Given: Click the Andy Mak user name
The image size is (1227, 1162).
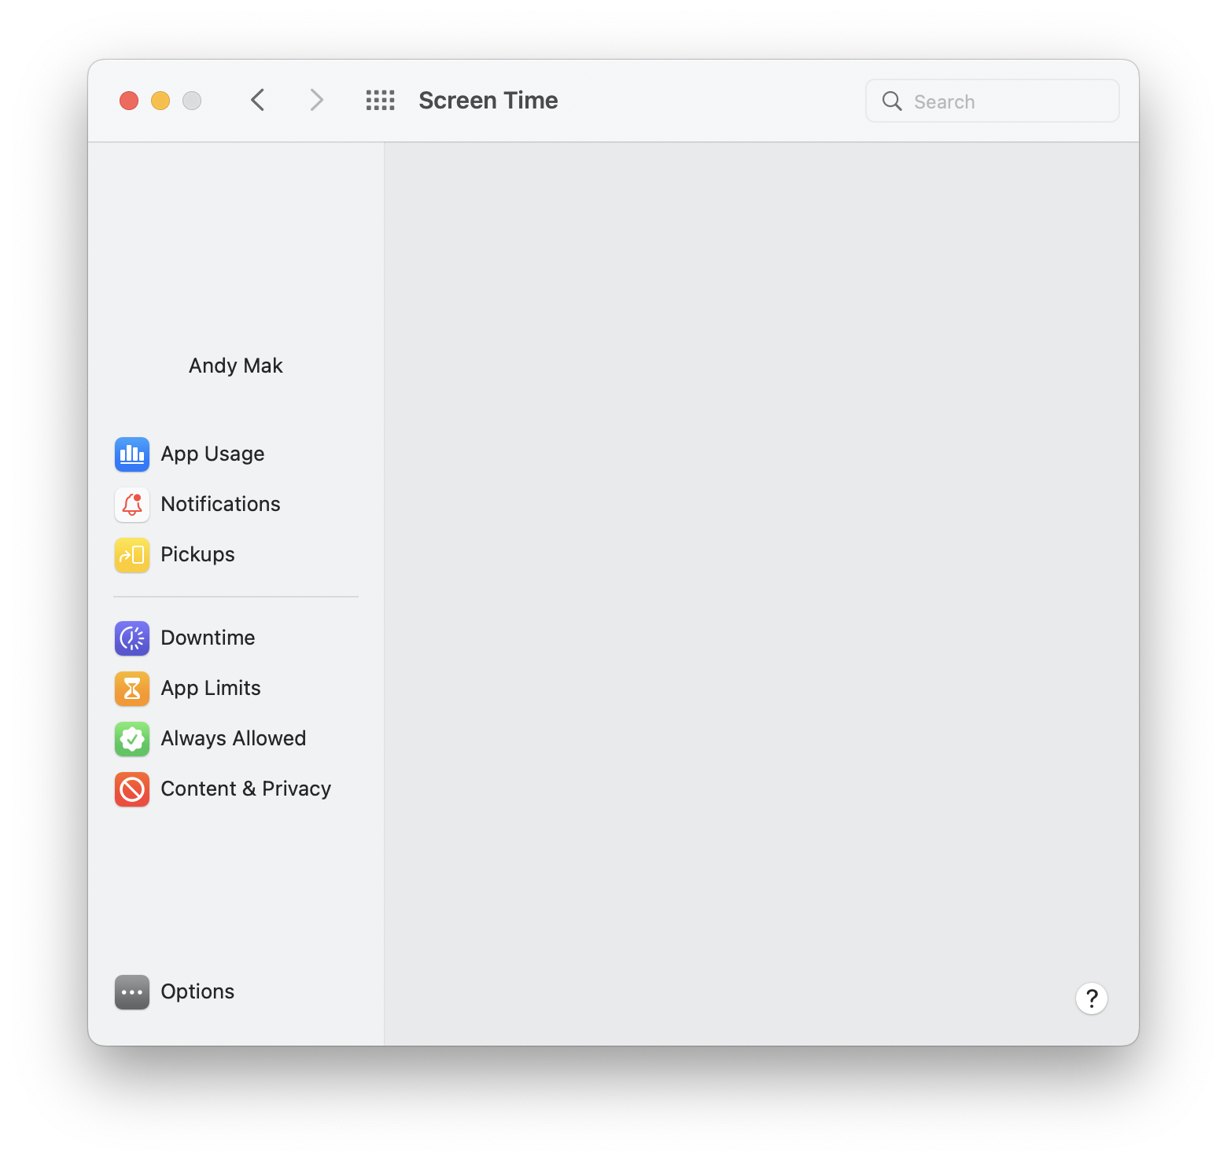Looking at the screenshot, I should (x=236, y=366).
